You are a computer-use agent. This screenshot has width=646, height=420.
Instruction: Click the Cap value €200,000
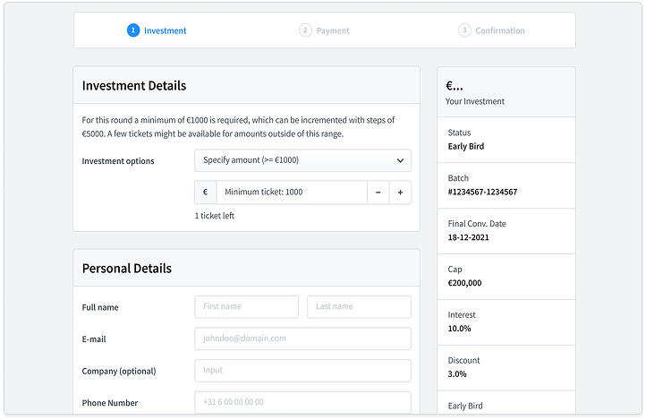pyautogui.click(x=464, y=283)
